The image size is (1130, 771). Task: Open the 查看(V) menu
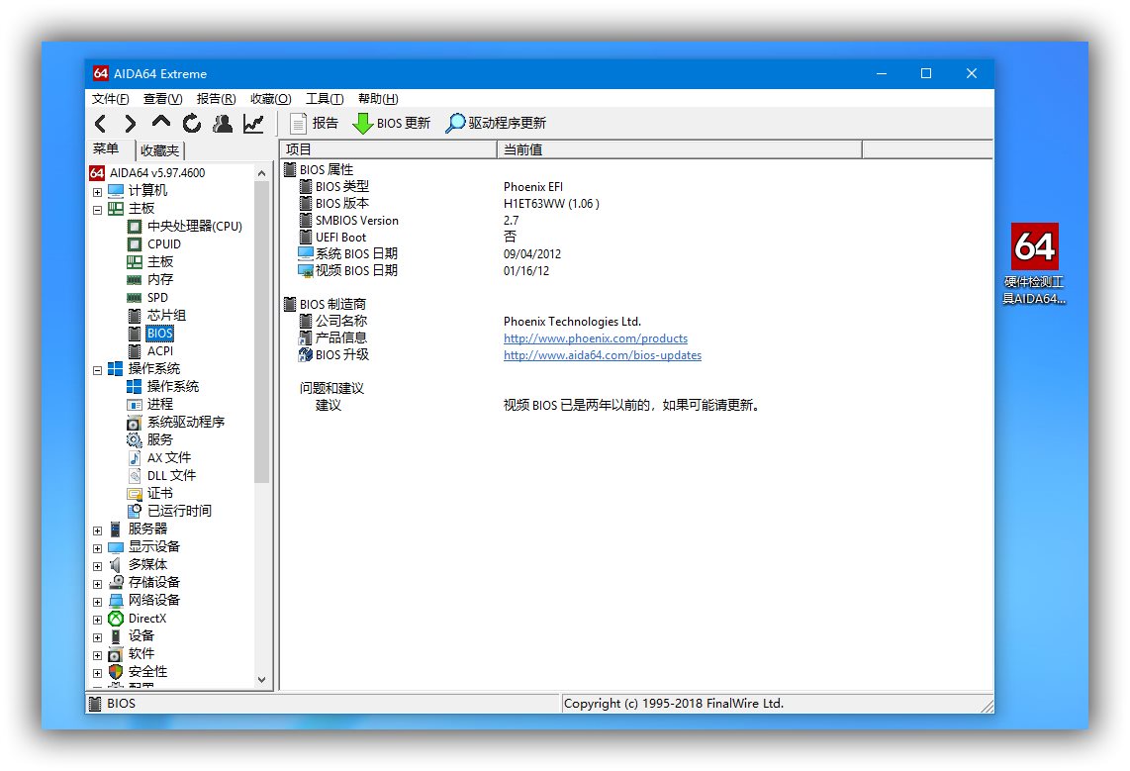point(162,99)
